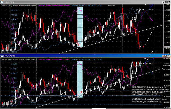Click the EURGBP line label inside EURUSD chart

click(112, 89)
